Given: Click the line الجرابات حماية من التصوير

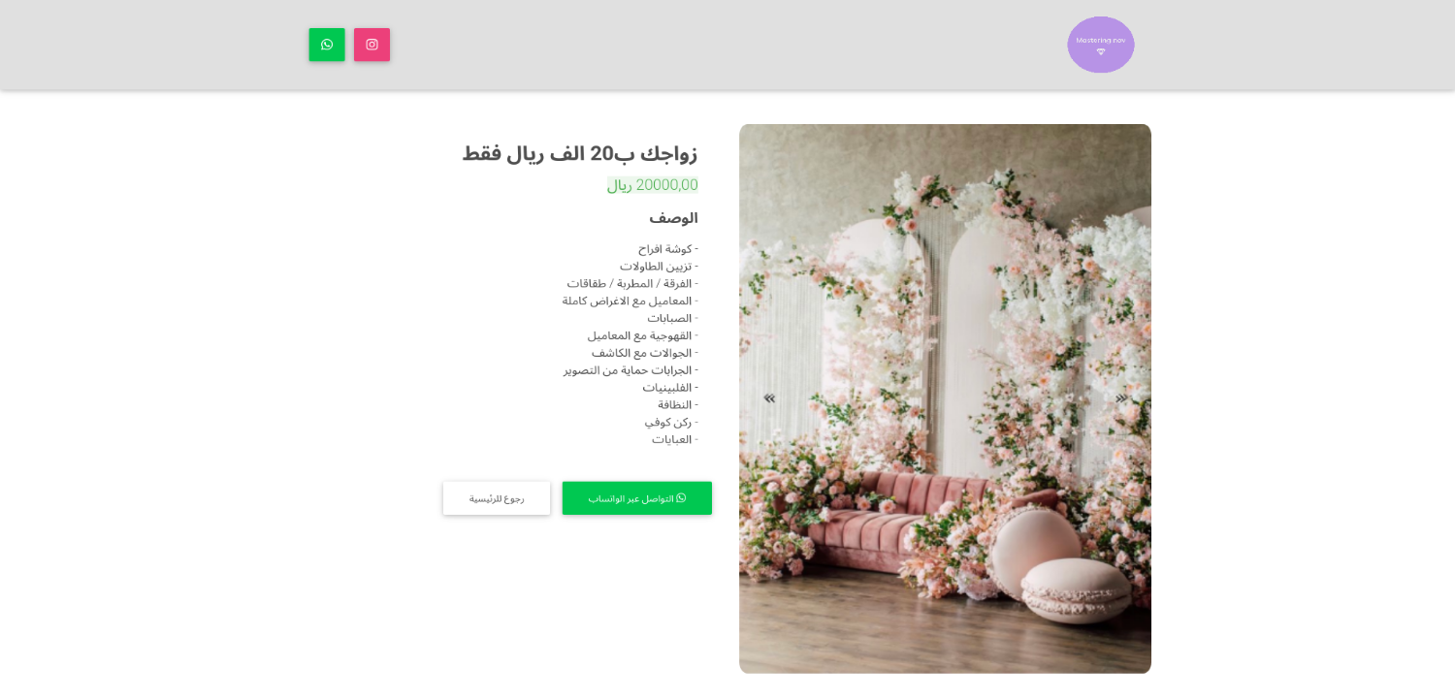Looking at the screenshot, I should [x=630, y=370].
